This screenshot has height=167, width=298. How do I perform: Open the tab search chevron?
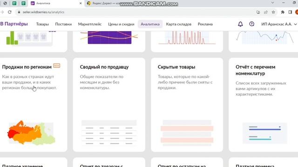tap(273, 3)
